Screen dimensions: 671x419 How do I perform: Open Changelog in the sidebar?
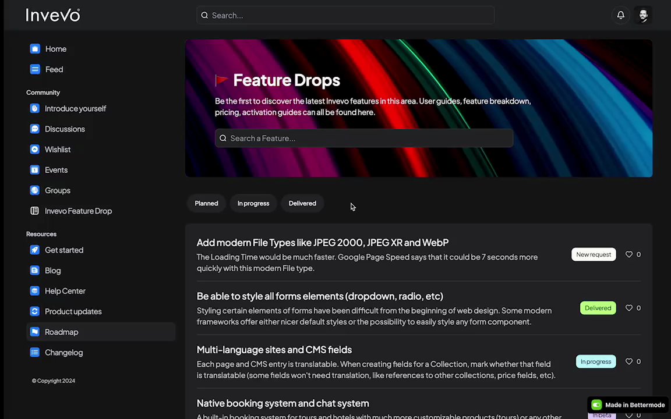coord(63,352)
